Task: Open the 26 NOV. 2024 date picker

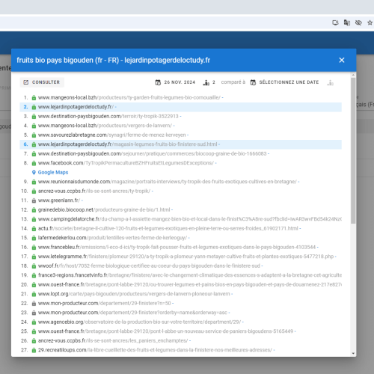Action: (x=175, y=82)
